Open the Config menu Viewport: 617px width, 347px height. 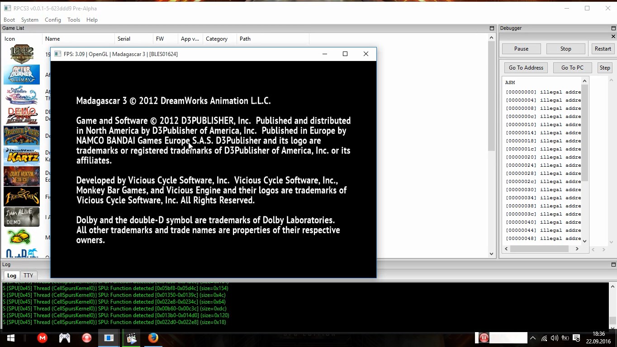52,20
